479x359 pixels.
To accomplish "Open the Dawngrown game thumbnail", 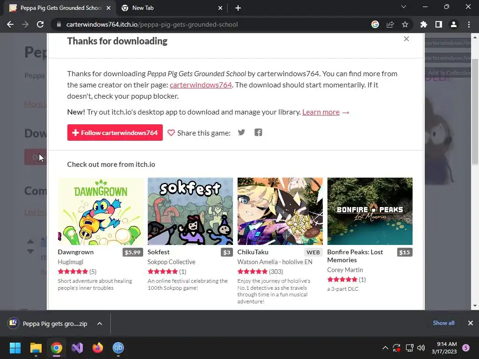I will point(101,211).
